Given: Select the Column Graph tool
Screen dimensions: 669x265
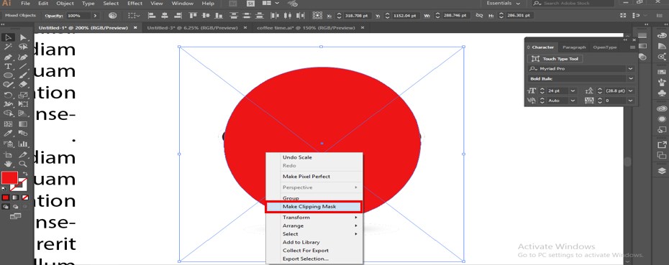Looking at the screenshot, I should pyautogui.click(x=23, y=144).
